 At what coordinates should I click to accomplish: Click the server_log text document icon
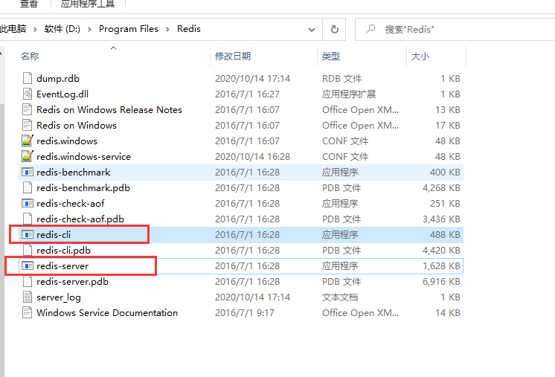[x=28, y=297]
